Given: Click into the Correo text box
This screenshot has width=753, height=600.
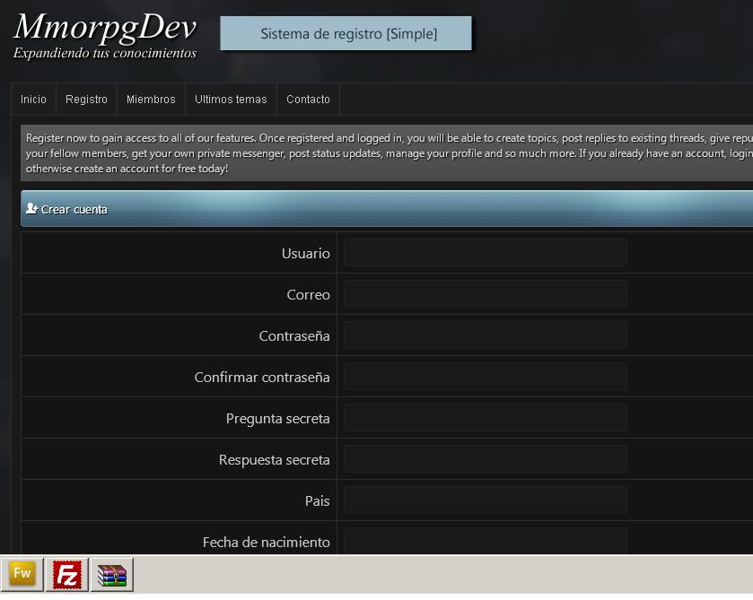Looking at the screenshot, I should pyautogui.click(x=485, y=294).
